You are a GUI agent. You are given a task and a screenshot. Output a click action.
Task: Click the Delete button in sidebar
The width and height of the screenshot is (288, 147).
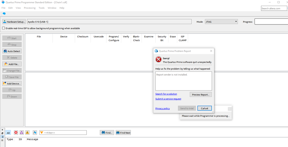tap(12, 58)
